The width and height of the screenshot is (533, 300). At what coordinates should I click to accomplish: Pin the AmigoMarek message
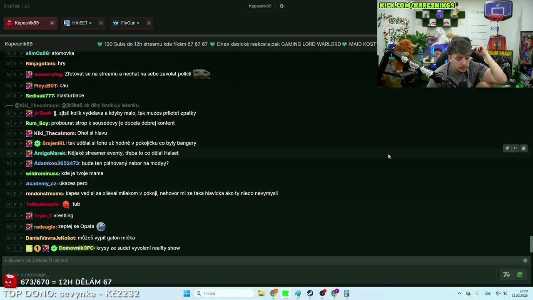(x=507, y=148)
